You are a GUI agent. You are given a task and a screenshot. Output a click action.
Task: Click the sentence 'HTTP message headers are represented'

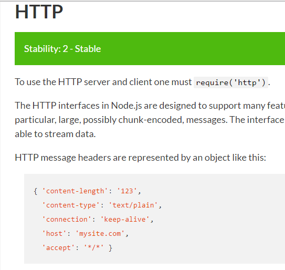140,158
